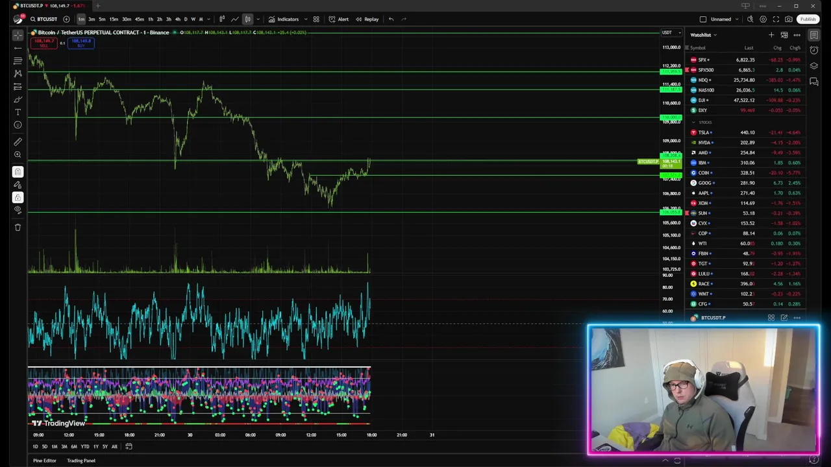Toggle lock all drawing tools
The height and width of the screenshot is (467, 831).
[18, 197]
